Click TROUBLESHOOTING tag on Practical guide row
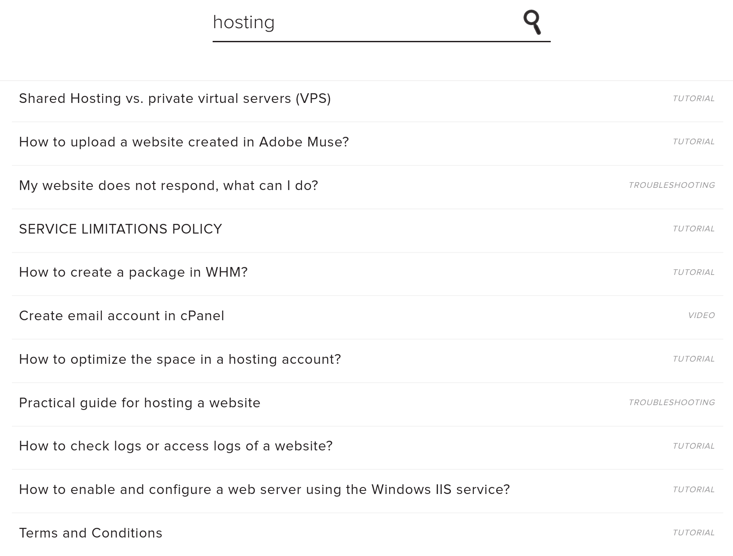The width and height of the screenshot is (733, 556). pyautogui.click(x=671, y=402)
